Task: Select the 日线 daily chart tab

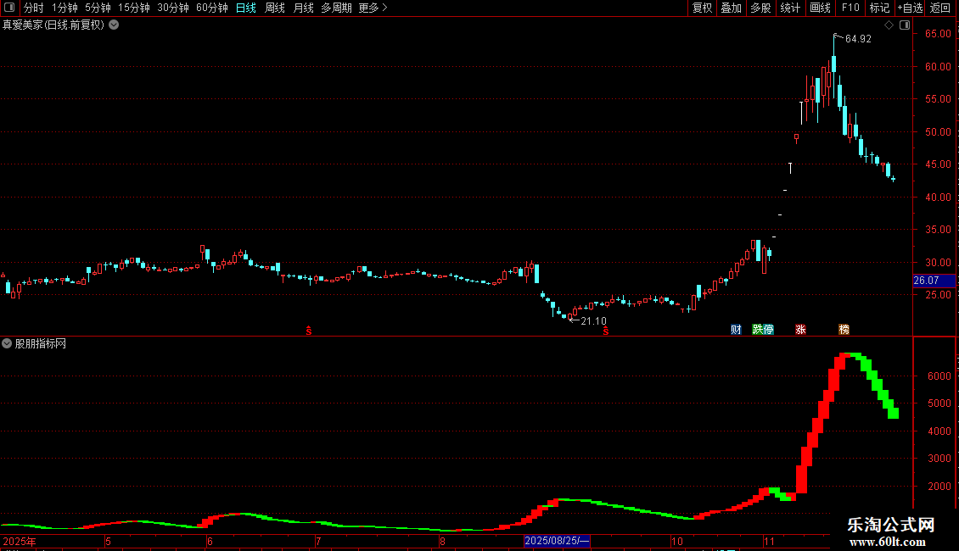Action: pyautogui.click(x=246, y=8)
